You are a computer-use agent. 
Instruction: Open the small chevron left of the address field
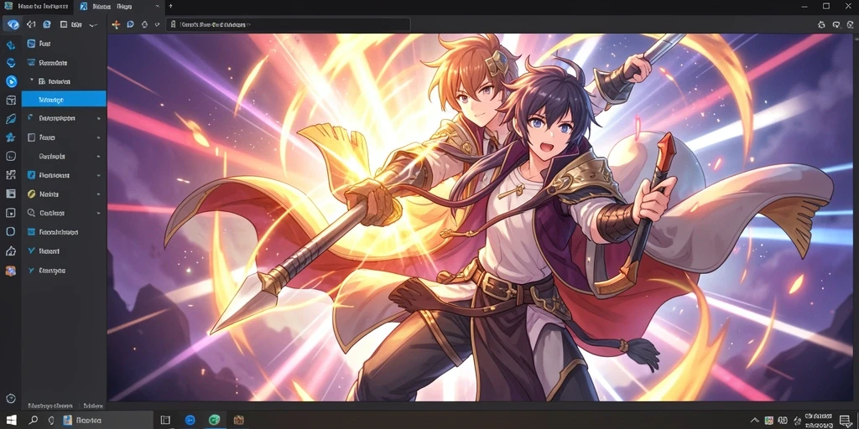tap(157, 24)
